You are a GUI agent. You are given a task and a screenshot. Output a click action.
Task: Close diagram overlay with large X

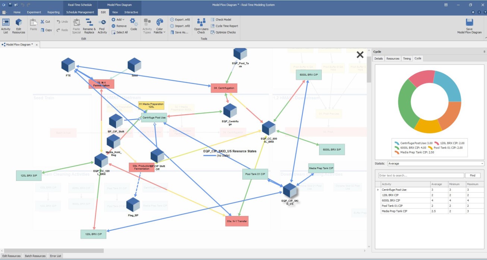click(360, 55)
